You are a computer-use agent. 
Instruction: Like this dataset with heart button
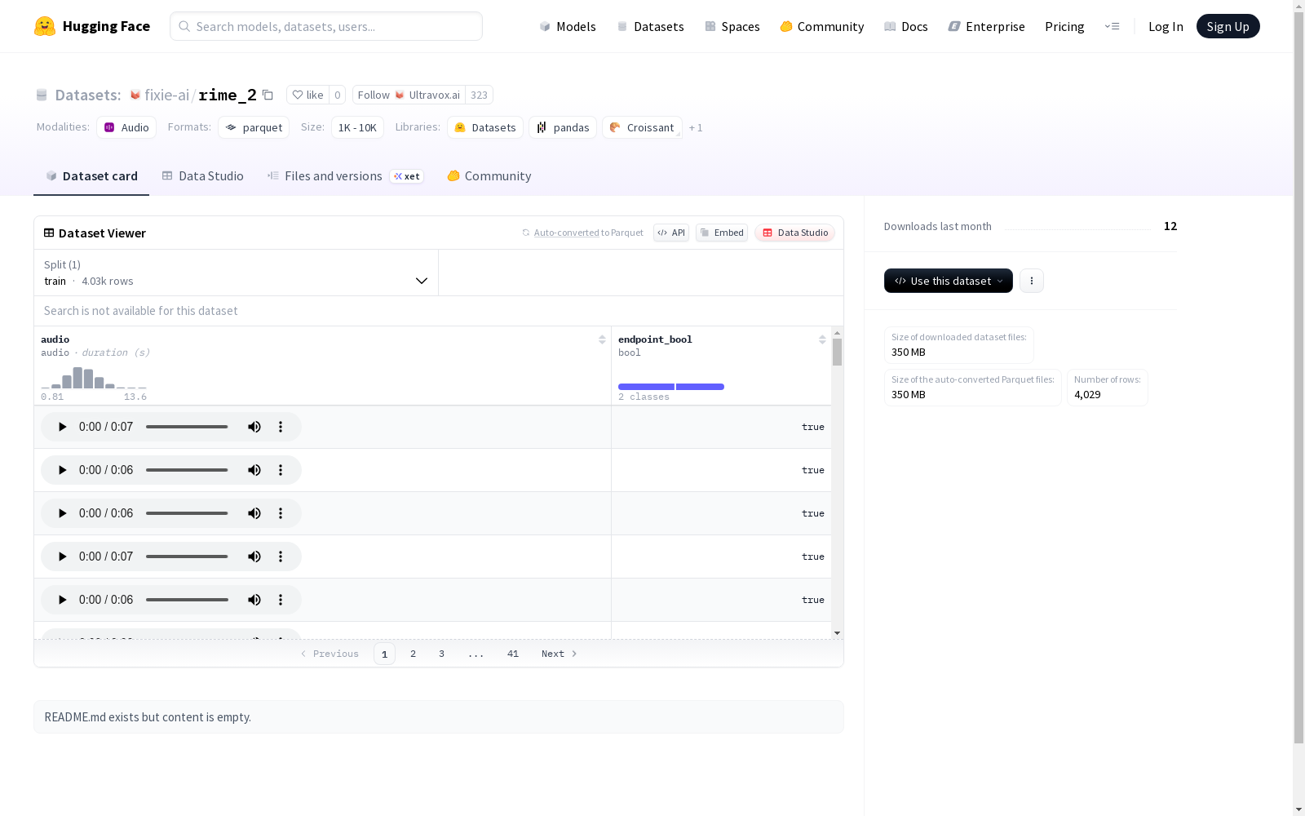tap(307, 95)
